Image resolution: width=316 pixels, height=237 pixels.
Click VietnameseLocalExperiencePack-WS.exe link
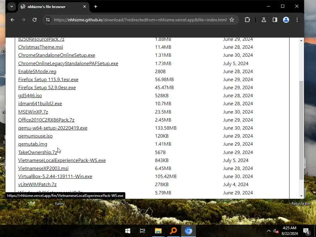[62, 160]
